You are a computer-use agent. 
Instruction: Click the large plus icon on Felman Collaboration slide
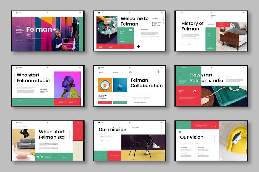[159, 71]
